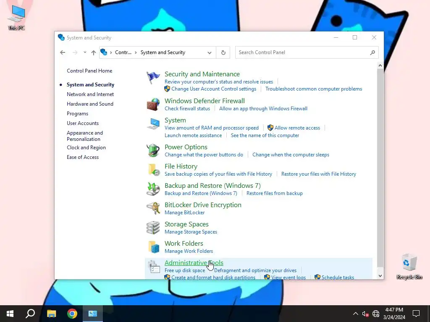Click the File History folder icon
Screen dimensions: 430x322
(x=154, y=169)
